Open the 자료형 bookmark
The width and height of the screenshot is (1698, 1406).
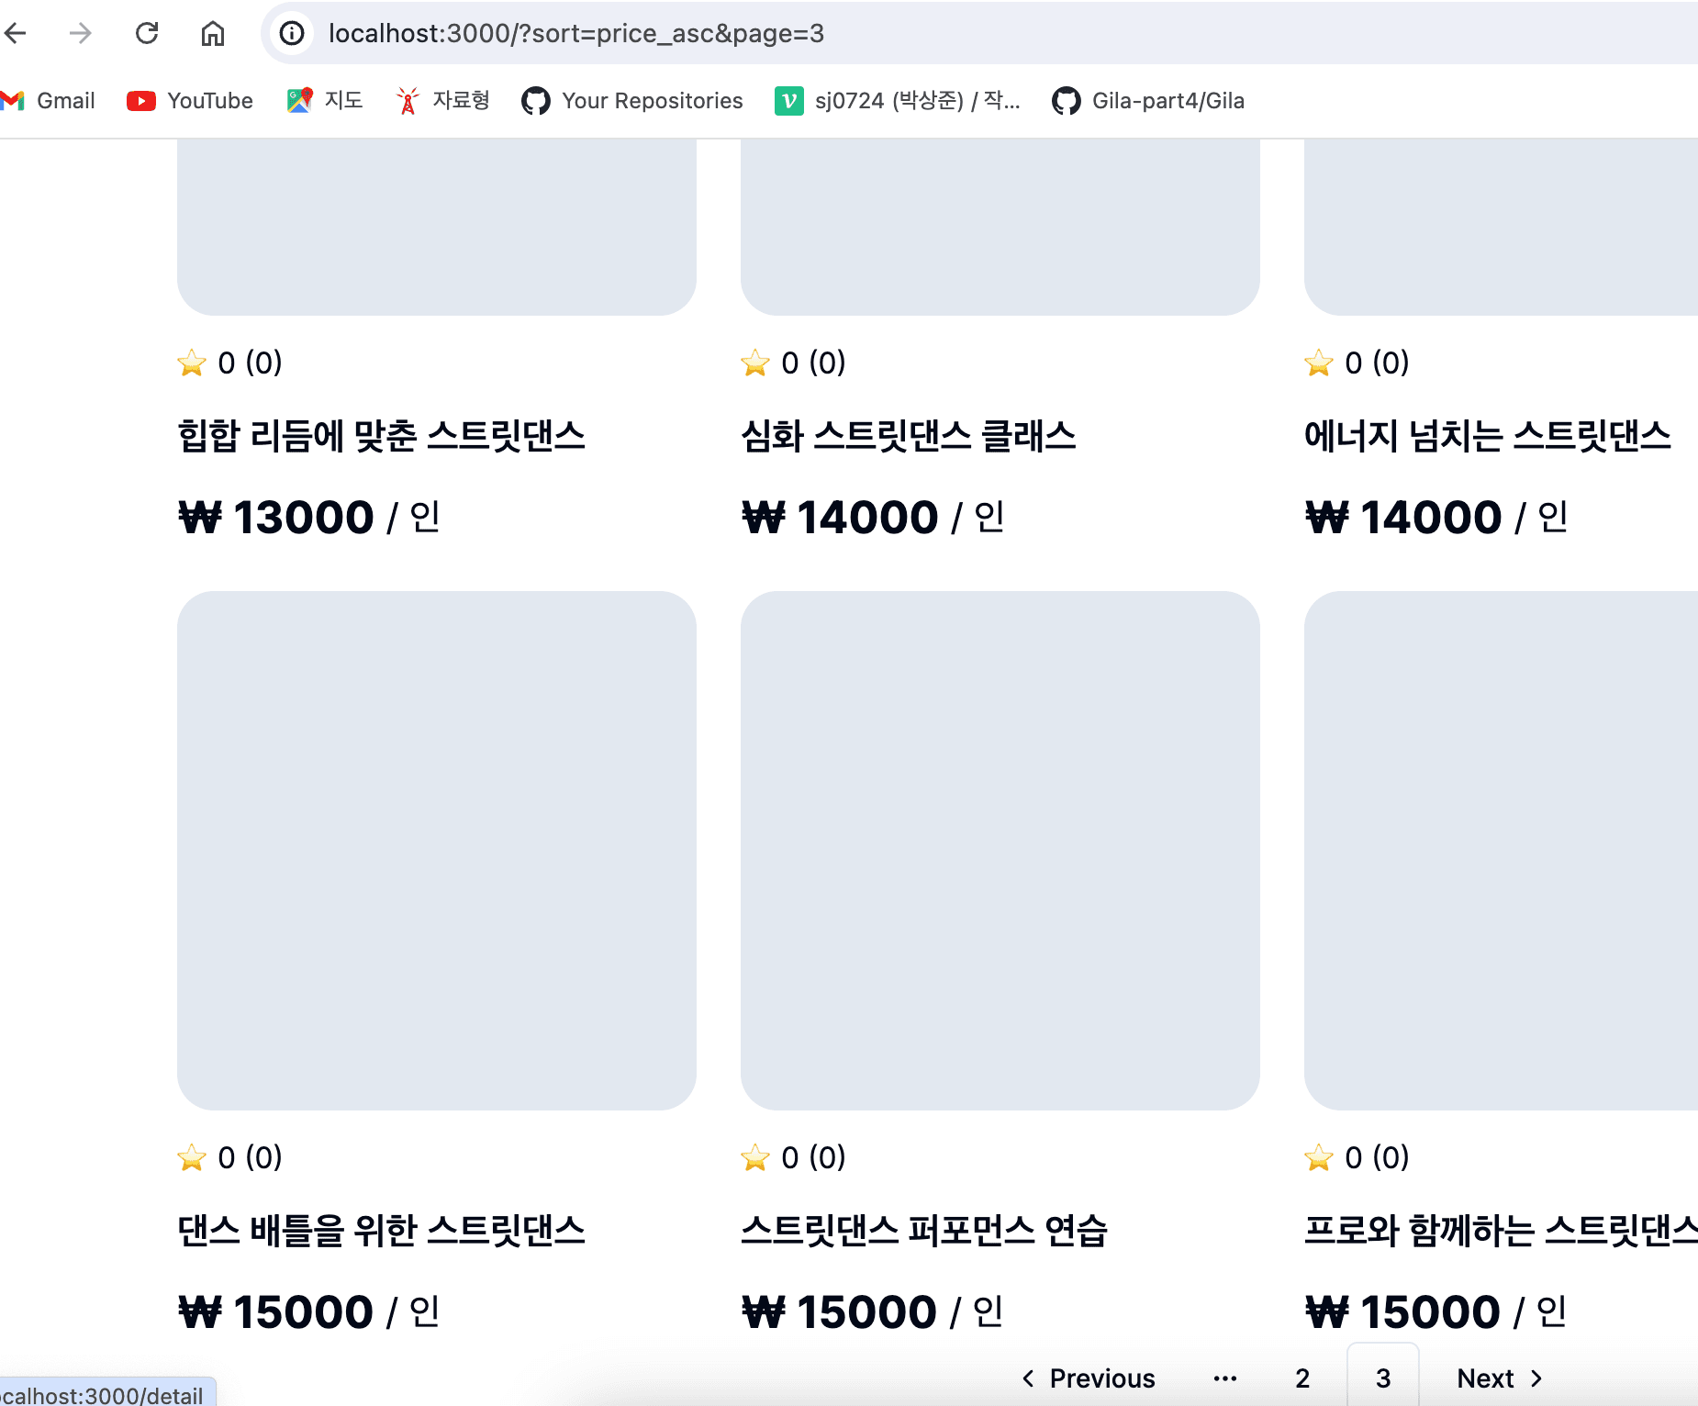442,101
